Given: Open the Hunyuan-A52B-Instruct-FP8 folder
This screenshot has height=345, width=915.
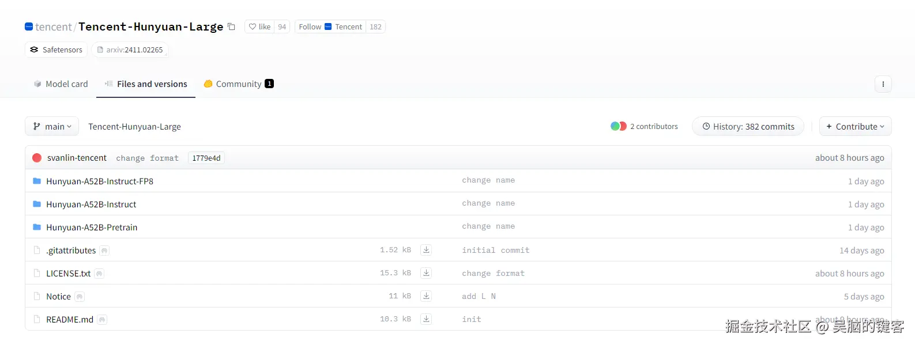Looking at the screenshot, I should point(100,181).
